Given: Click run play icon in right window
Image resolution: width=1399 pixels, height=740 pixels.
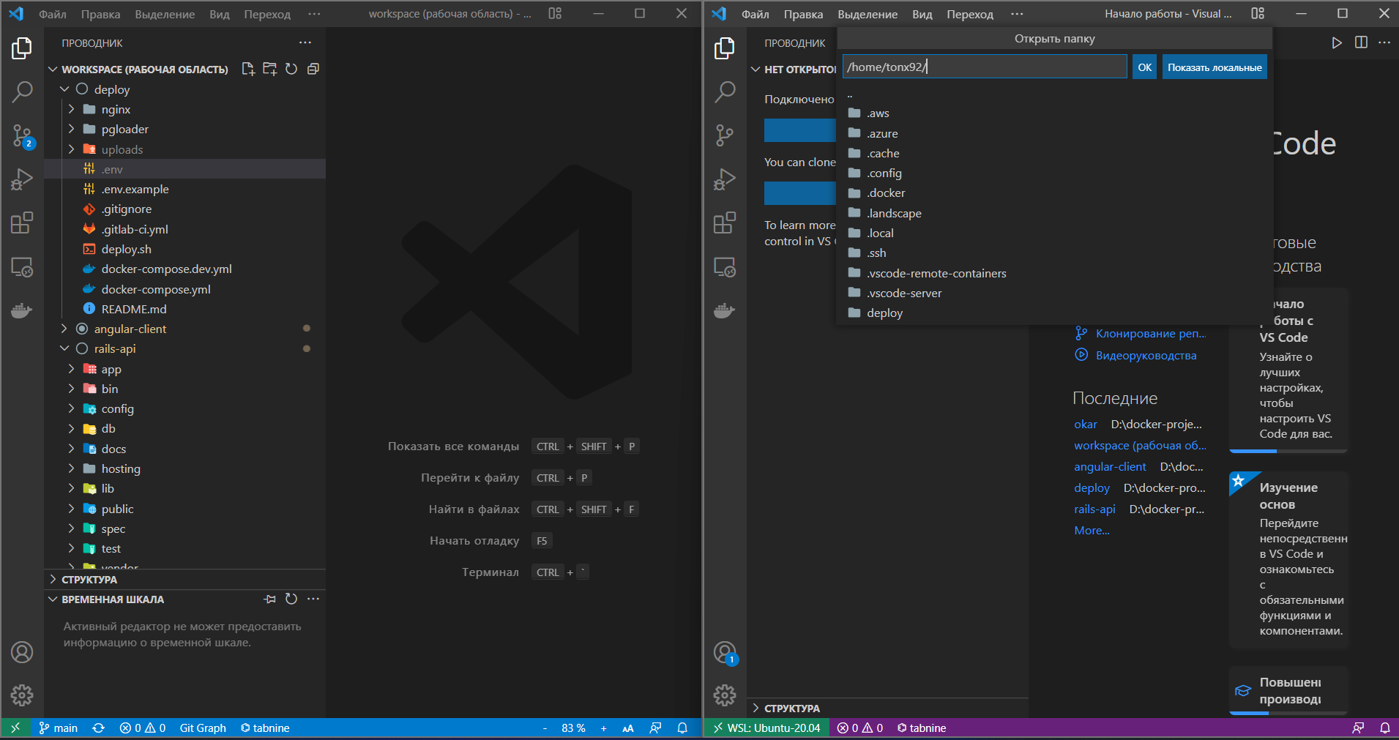Looking at the screenshot, I should click(1337, 42).
